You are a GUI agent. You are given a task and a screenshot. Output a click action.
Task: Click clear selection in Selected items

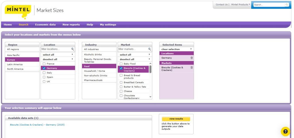[171, 49]
